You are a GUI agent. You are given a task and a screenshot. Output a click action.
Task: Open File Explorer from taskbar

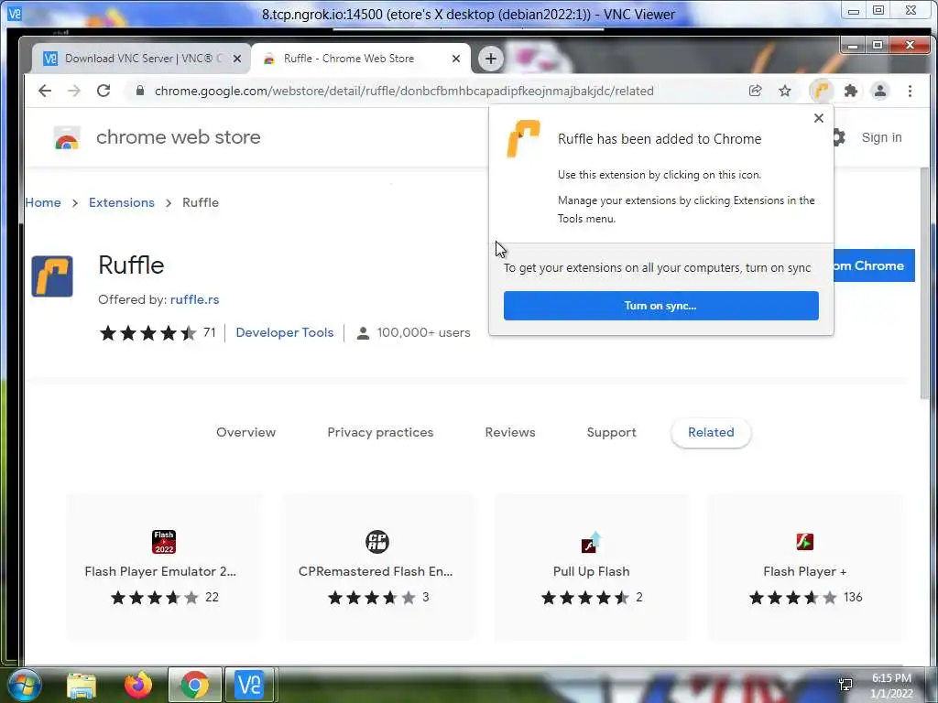82,686
